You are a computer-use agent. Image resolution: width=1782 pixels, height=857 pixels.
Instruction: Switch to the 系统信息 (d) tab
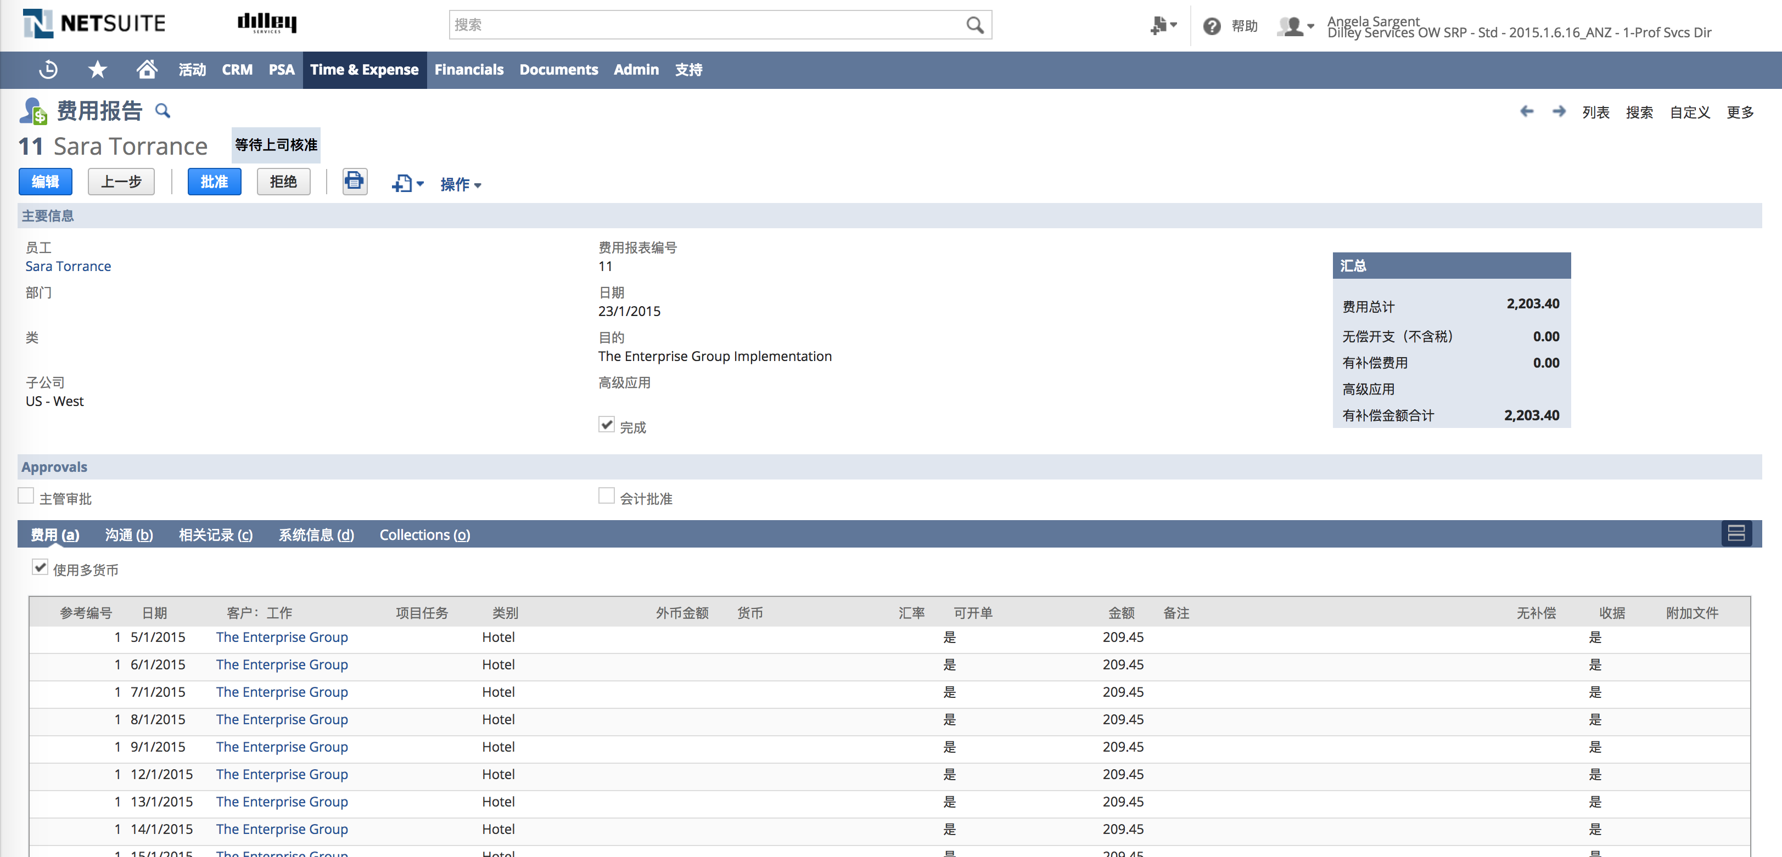click(x=316, y=535)
